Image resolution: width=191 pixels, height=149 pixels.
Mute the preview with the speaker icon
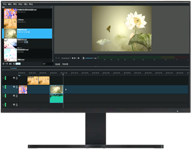pos(84,58)
